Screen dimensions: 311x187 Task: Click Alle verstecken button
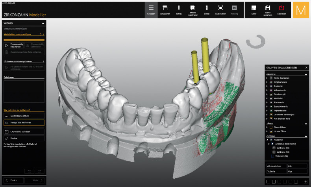[x=276, y=166]
